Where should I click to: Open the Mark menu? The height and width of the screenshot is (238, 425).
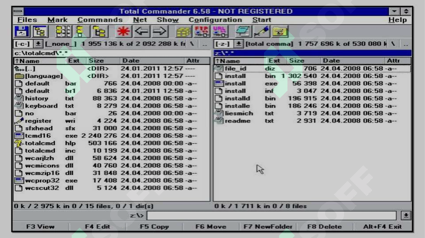[x=57, y=20]
